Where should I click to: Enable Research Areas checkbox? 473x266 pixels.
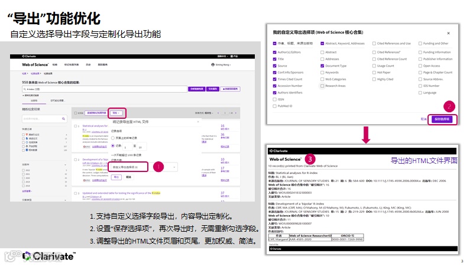(x=322, y=86)
